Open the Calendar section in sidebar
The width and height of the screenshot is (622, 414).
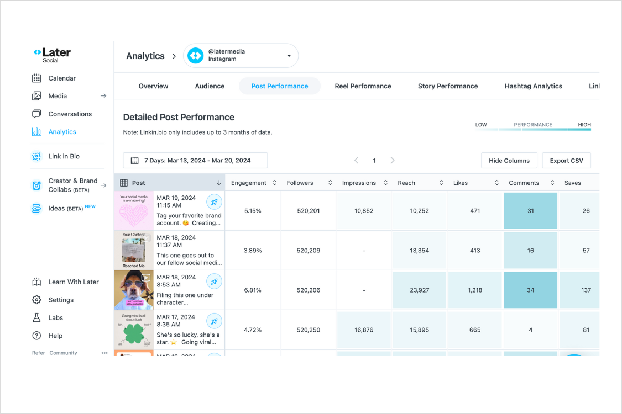click(x=36, y=78)
